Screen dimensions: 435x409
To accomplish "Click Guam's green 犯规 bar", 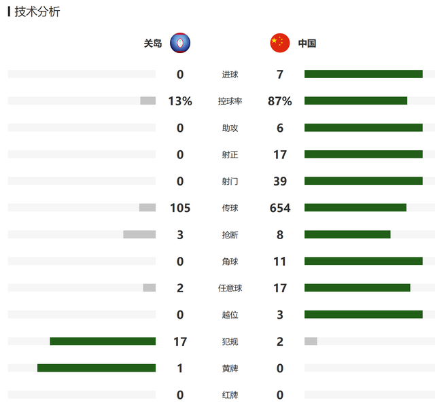I will pyautogui.click(x=103, y=341).
